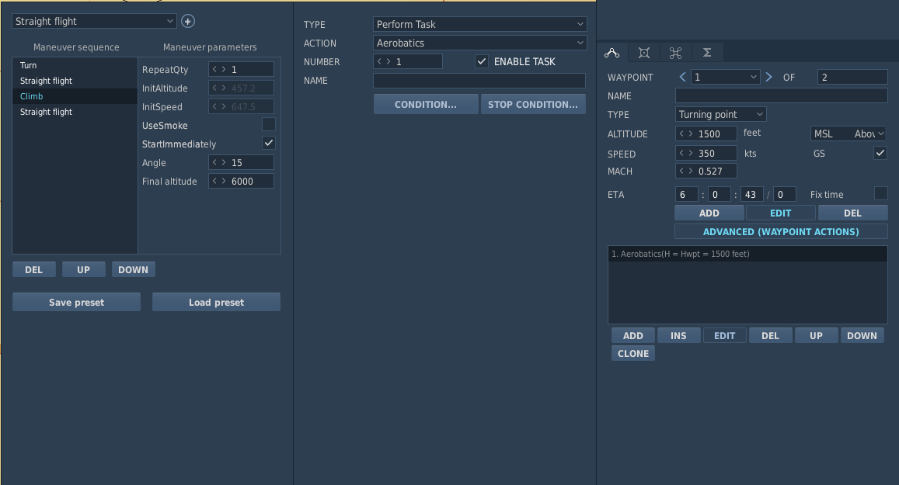899x485 pixels.
Task: Toggle ADVANCED (WAYPOINT ACTIONS) panel
Action: coord(781,231)
